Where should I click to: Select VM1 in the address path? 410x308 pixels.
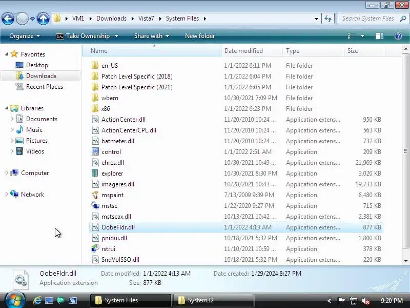[78, 18]
